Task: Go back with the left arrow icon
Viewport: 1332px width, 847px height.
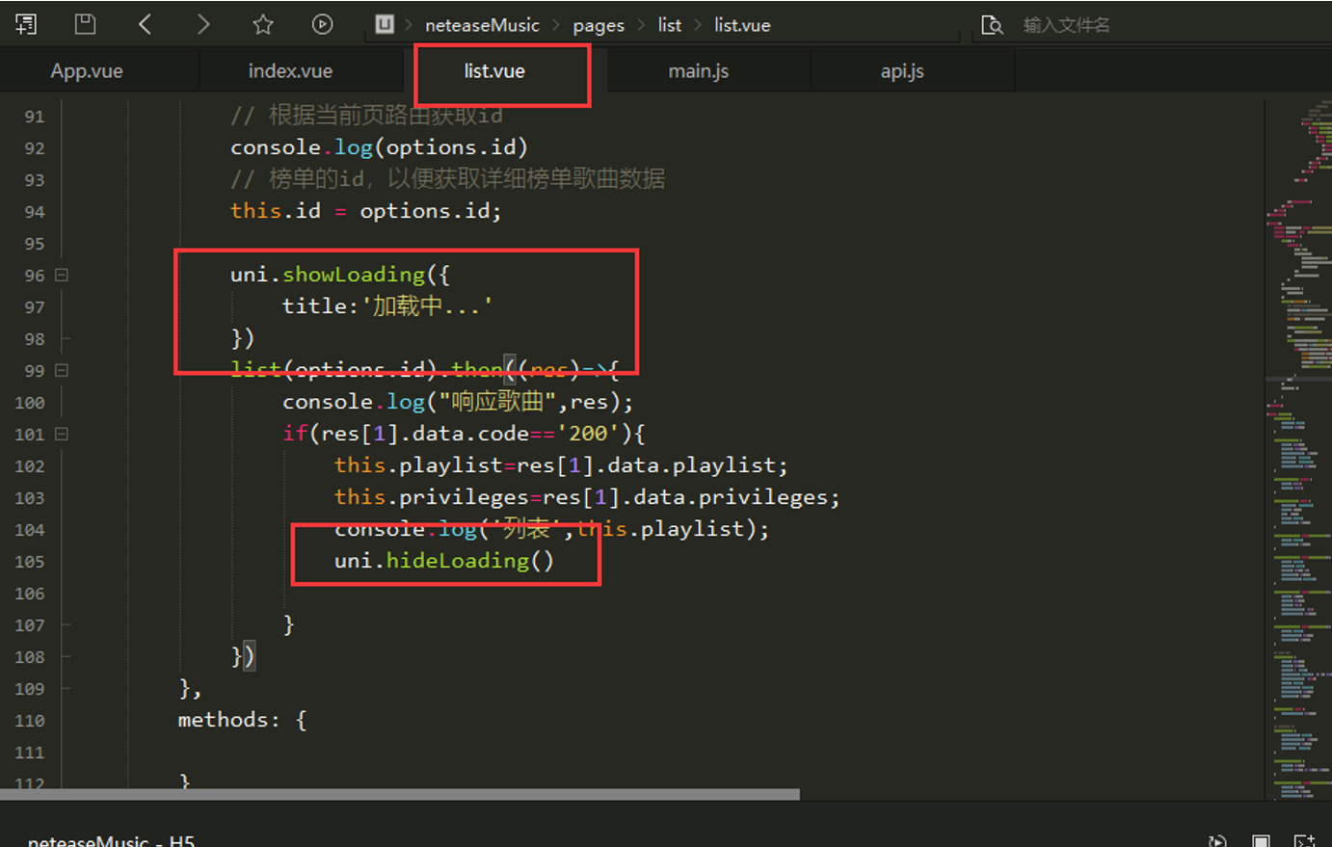Action: 145,24
